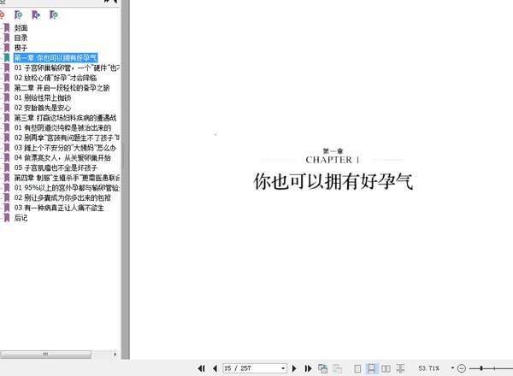Screen dimensions: 513x376
Task: Open the 楔子 bookmark
Action: [x=21, y=48]
